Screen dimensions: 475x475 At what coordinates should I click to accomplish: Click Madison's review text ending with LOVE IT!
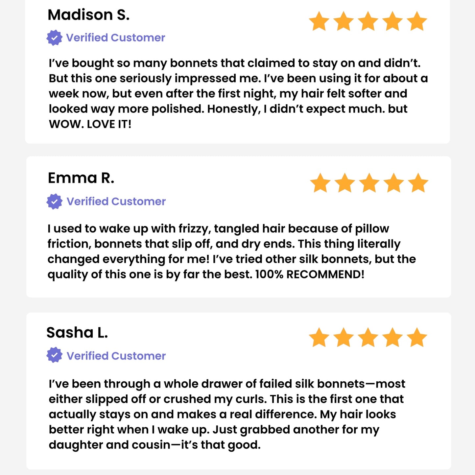(x=238, y=94)
